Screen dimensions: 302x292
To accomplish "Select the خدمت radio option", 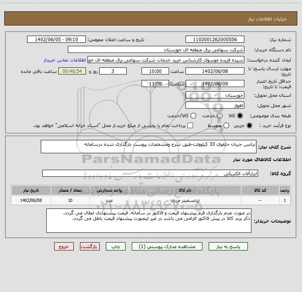I will point(219,116).
